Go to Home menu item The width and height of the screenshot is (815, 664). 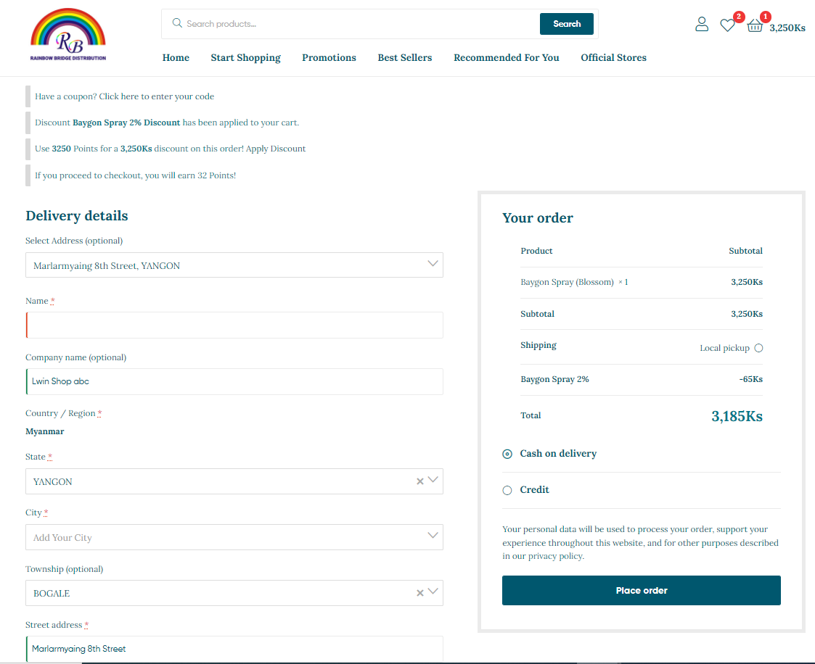click(176, 57)
